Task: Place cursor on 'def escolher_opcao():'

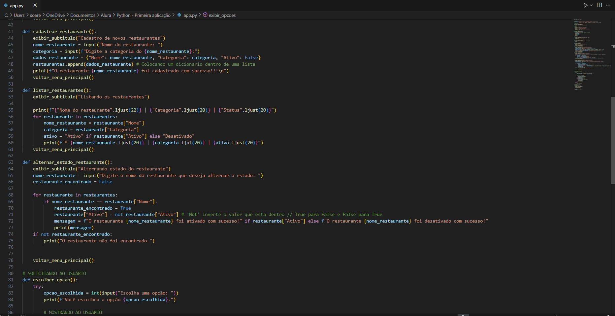Action: coord(50,280)
